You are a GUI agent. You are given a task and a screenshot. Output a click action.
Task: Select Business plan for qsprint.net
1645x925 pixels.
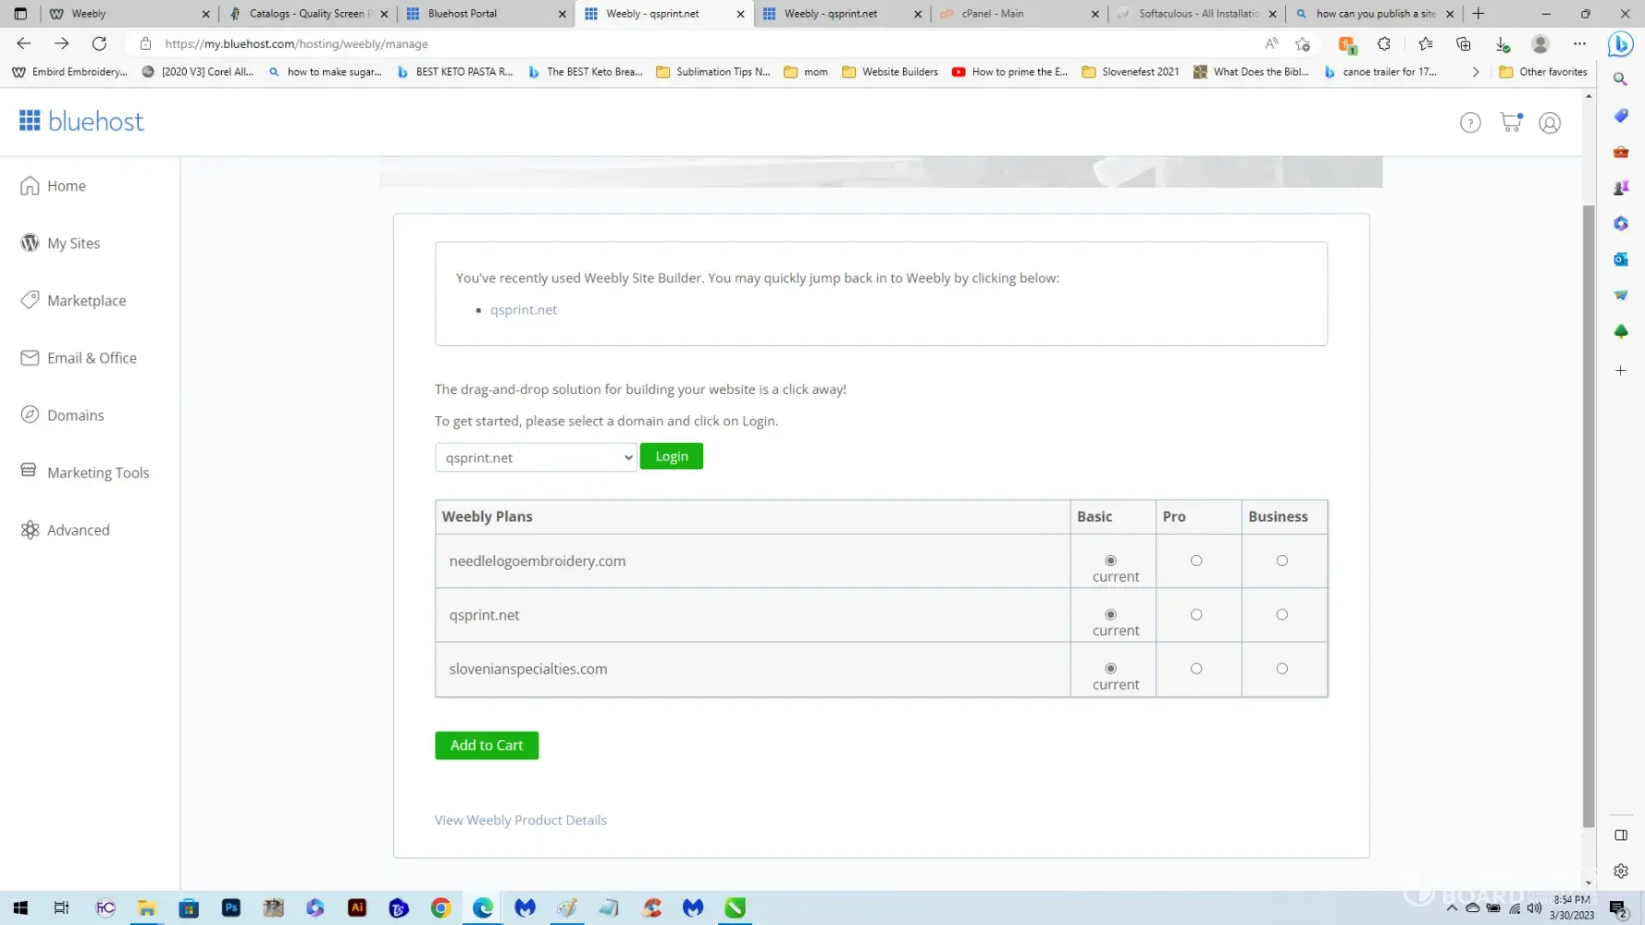(x=1281, y=614)
